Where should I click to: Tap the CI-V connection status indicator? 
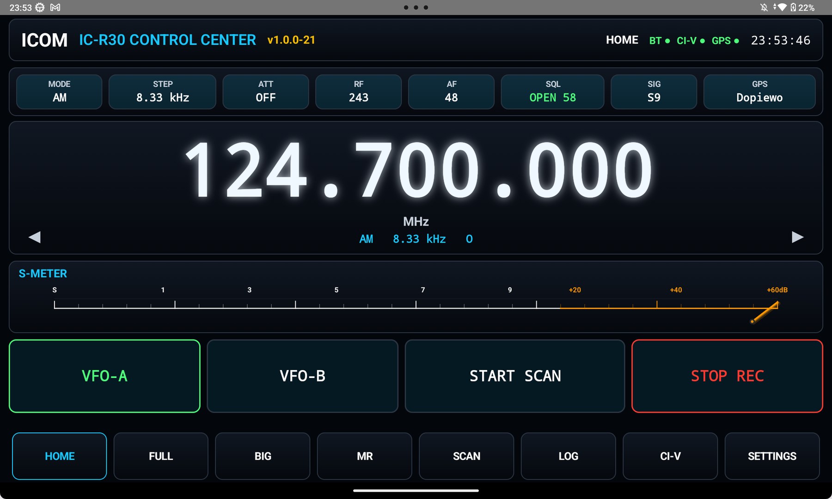pyautogui.click(x=691, y=41)
